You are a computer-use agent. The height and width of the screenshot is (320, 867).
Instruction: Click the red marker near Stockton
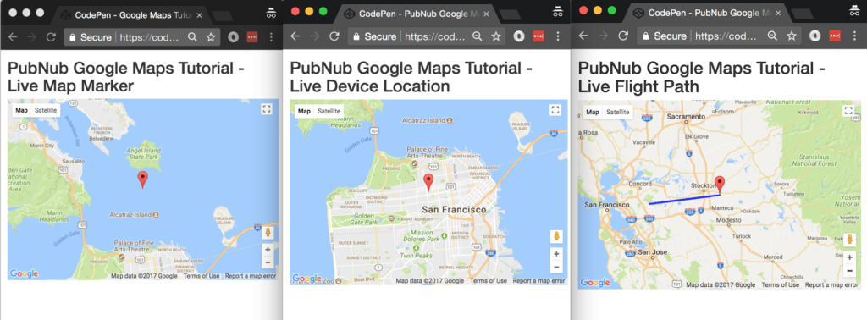click(720, 185)
